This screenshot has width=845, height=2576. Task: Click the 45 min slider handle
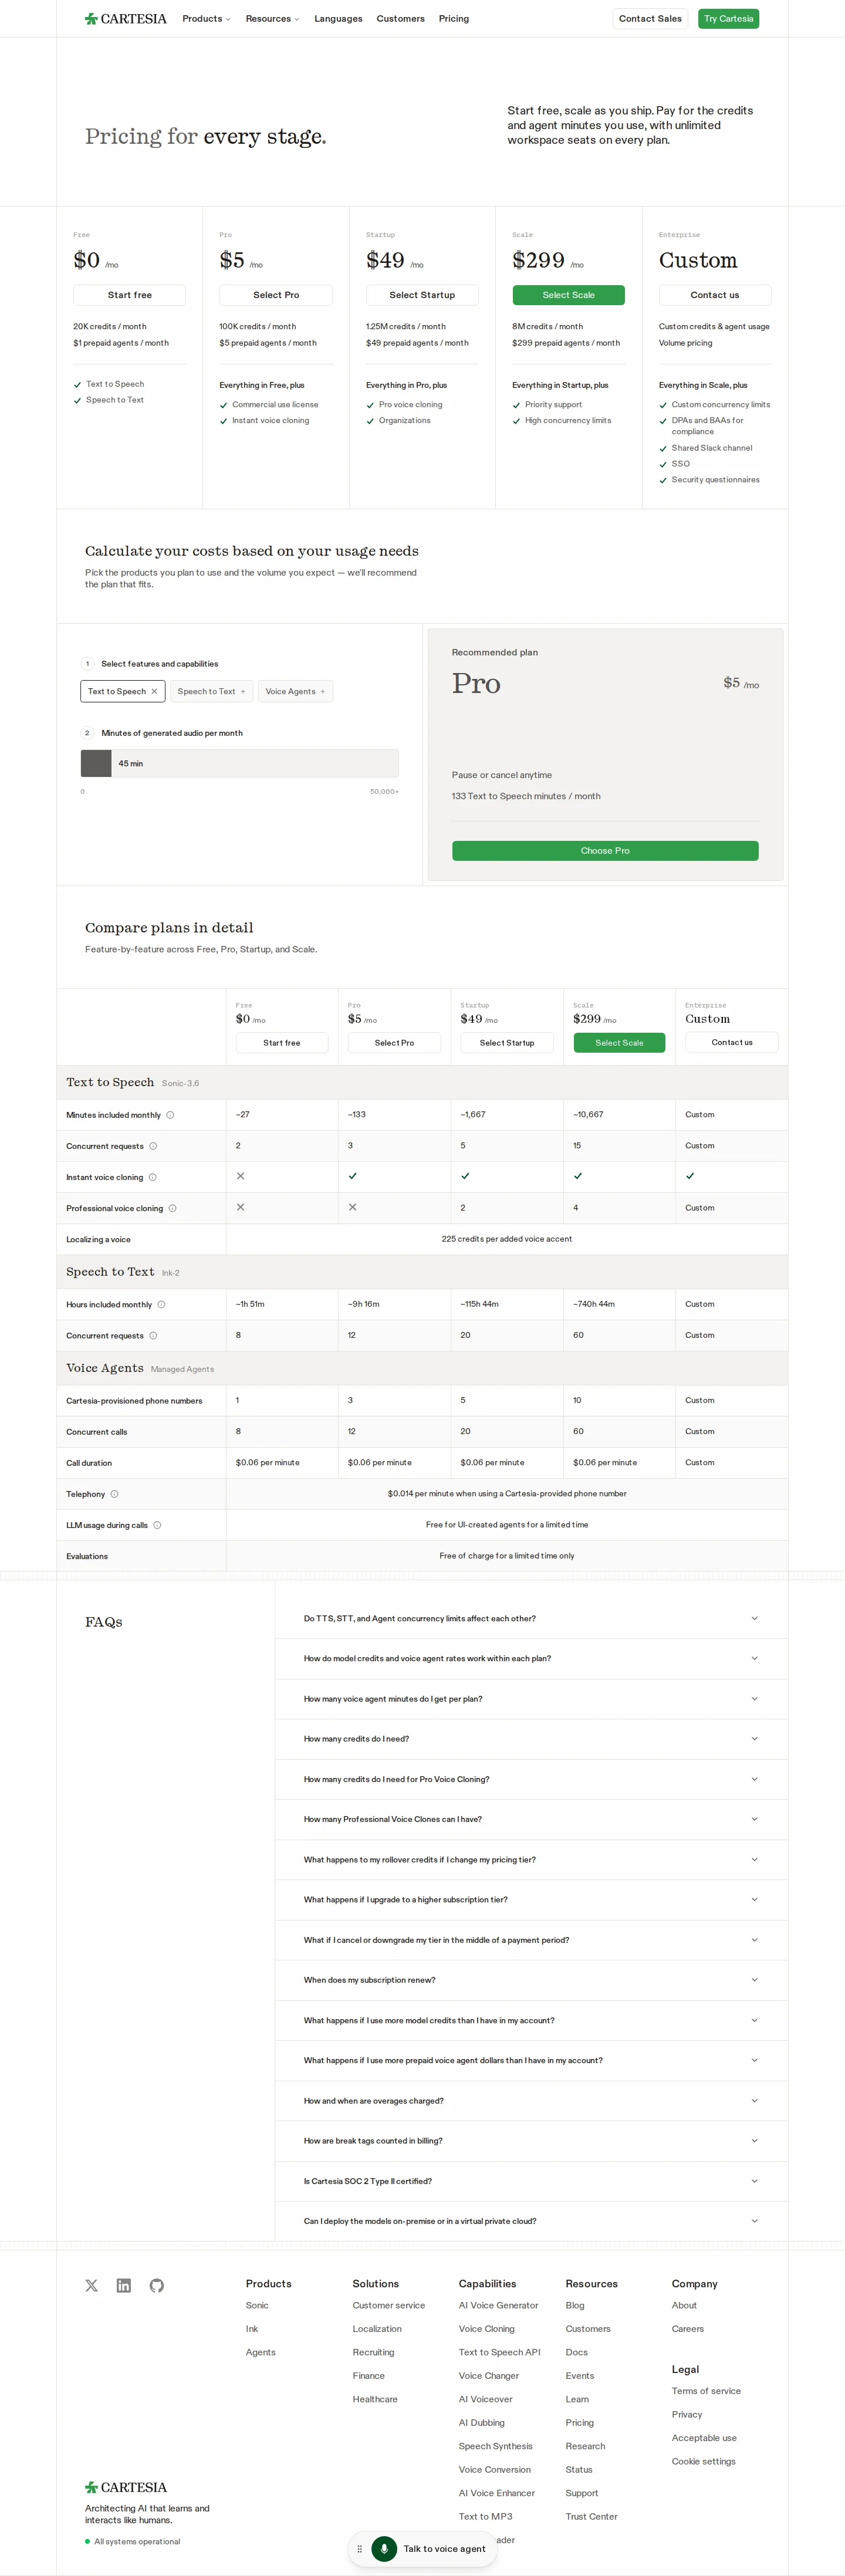pyautogui.click(x=97, y=763)
